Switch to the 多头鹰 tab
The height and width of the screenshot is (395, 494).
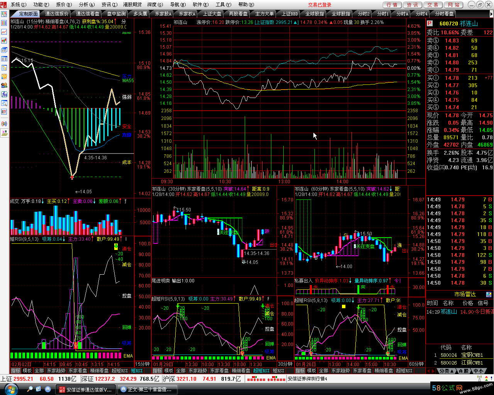pyautogui.click(x=140, y=14)
